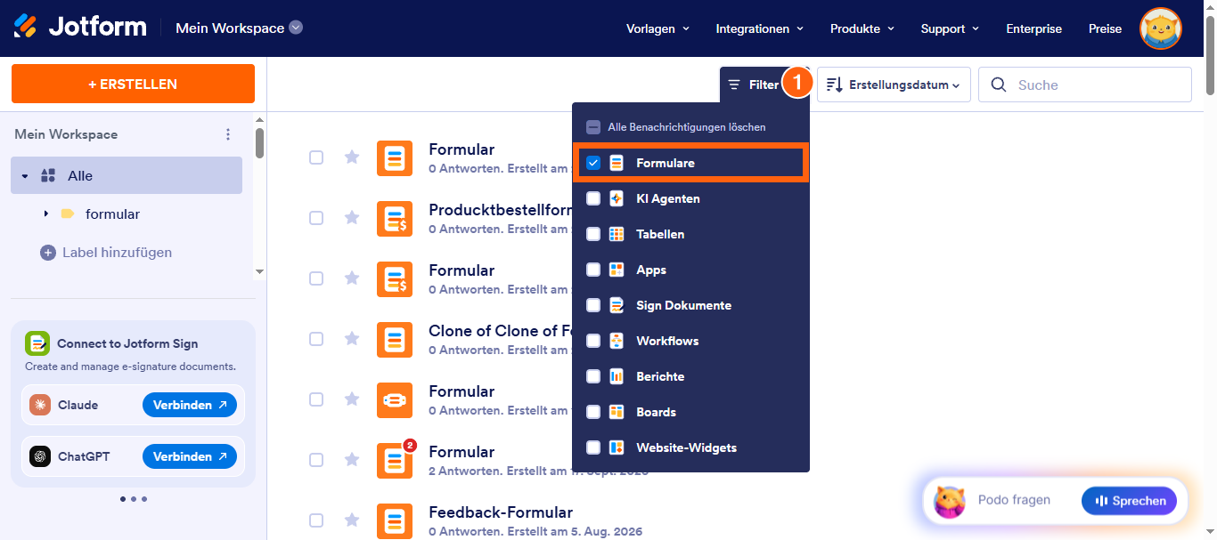Viewport: 1217px width, 540px height.
Task: Expand the Integrationen menu
Action: 760,28
